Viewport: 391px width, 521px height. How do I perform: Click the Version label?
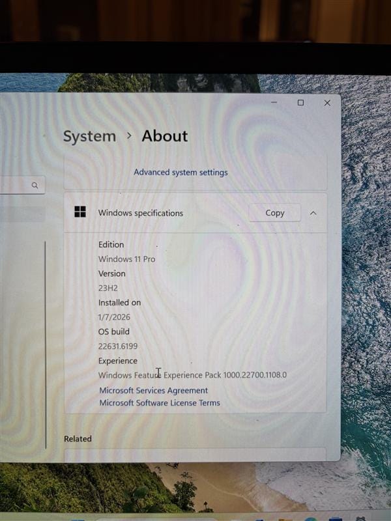click(x=112, y=274)
